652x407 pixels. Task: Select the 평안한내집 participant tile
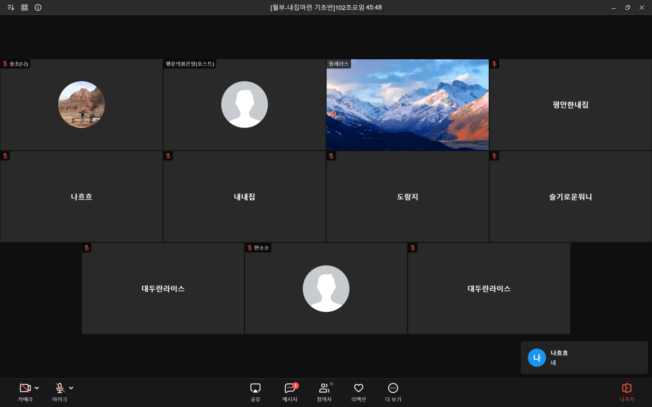(x=571, y=104)
